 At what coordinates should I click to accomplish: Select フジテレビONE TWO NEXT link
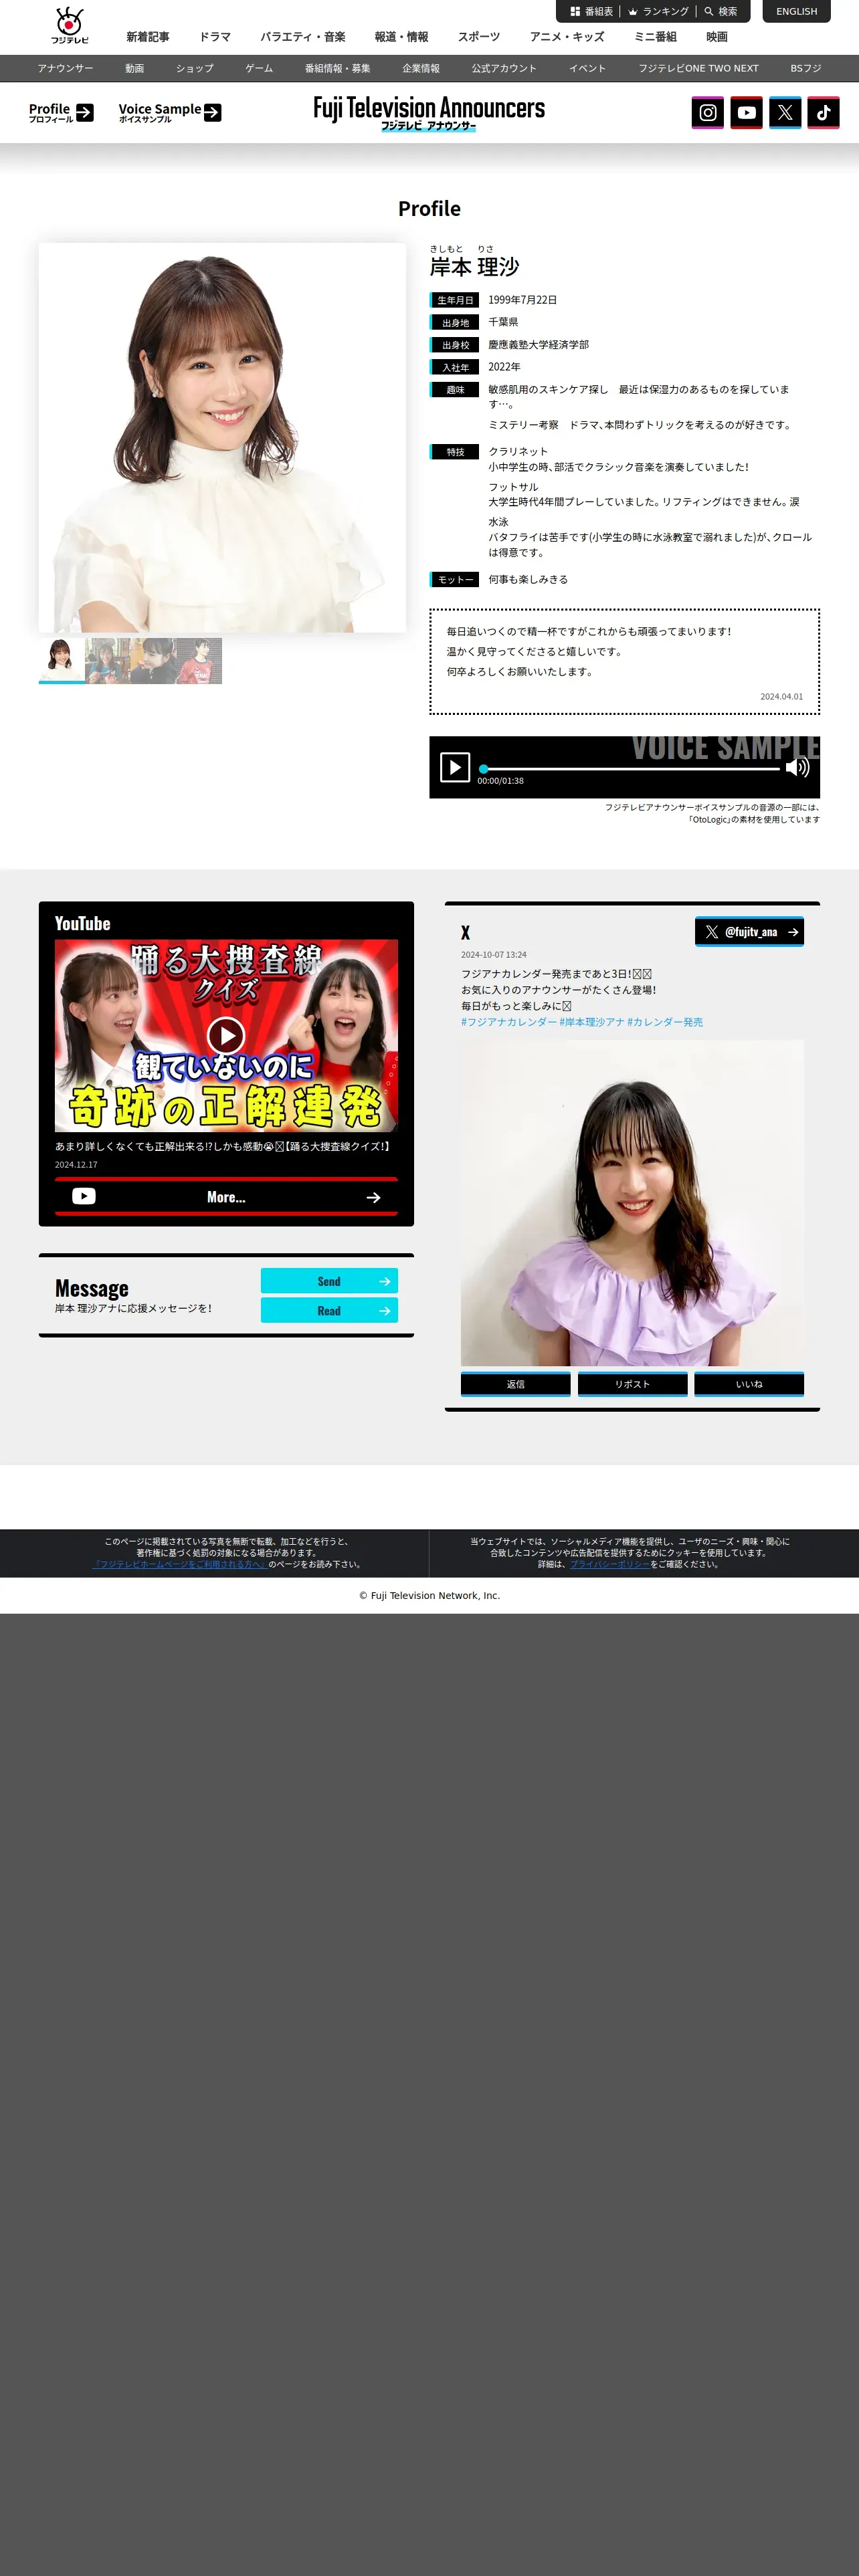pos(698,68)
